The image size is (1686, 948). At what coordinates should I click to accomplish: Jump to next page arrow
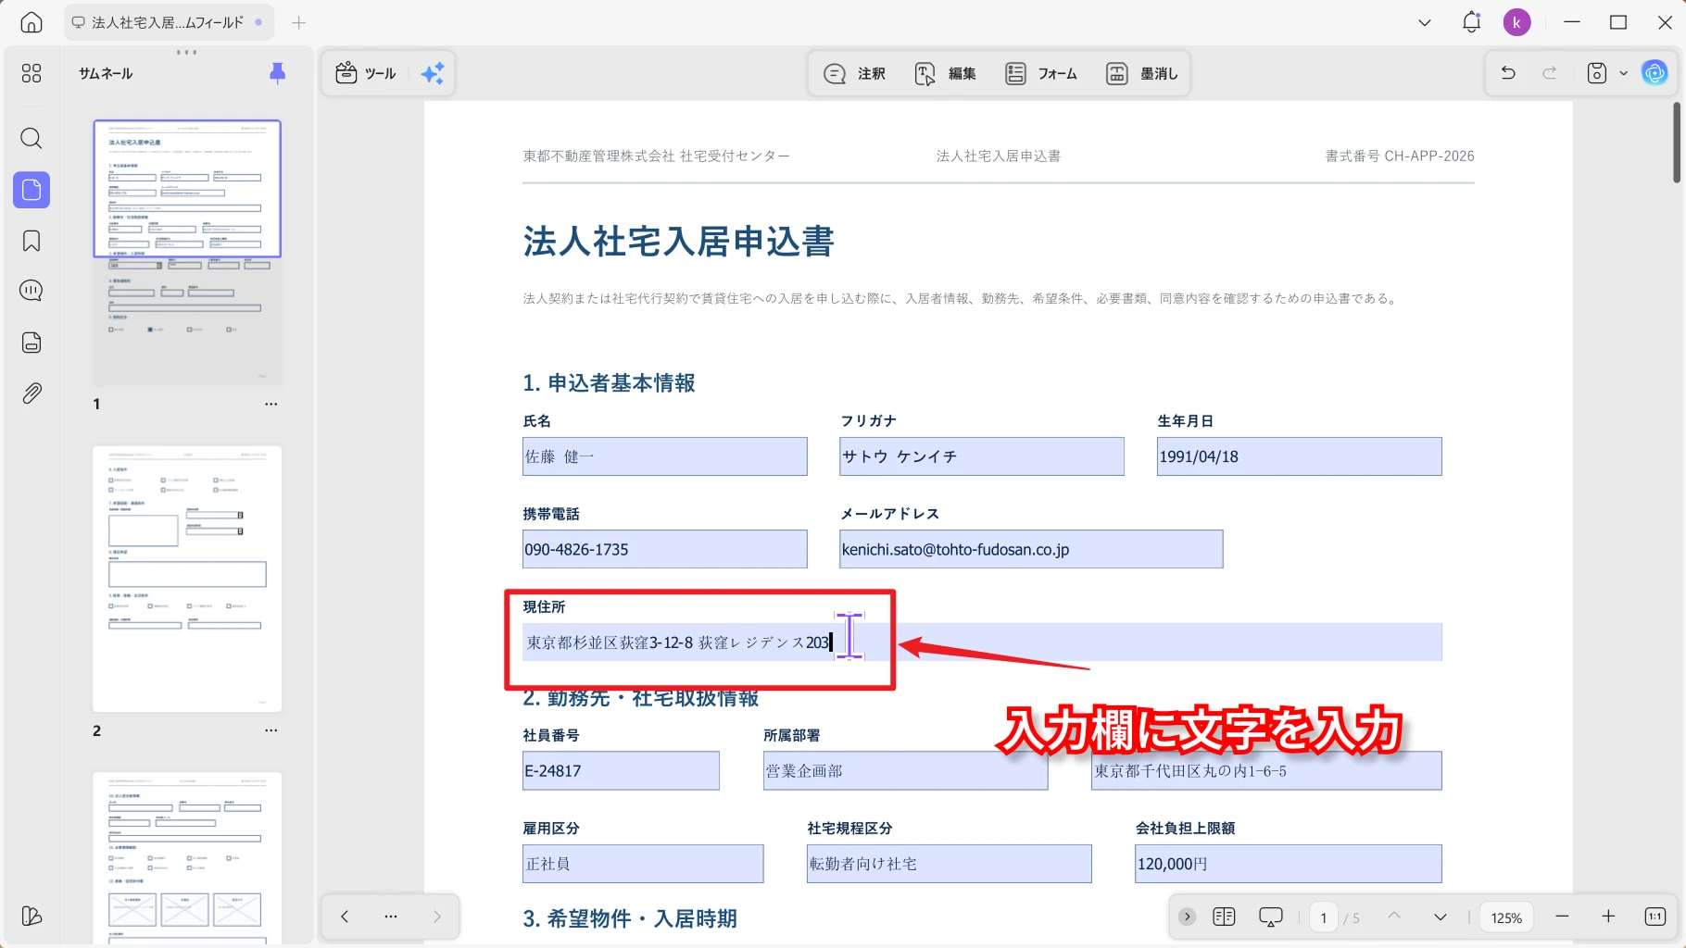[1441, 917]
